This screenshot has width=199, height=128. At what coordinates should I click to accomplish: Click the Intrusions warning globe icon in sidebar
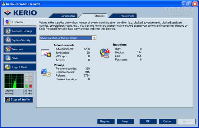[x=8, y=49]
